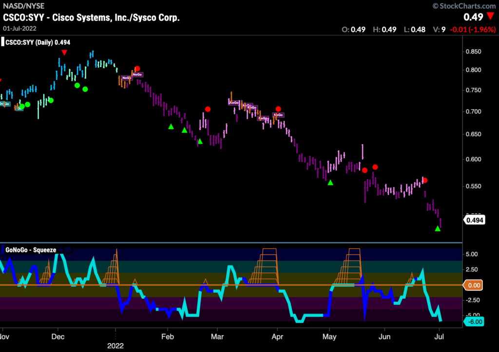
Task: Click the 0.700 price axis label
Action: 474,111
